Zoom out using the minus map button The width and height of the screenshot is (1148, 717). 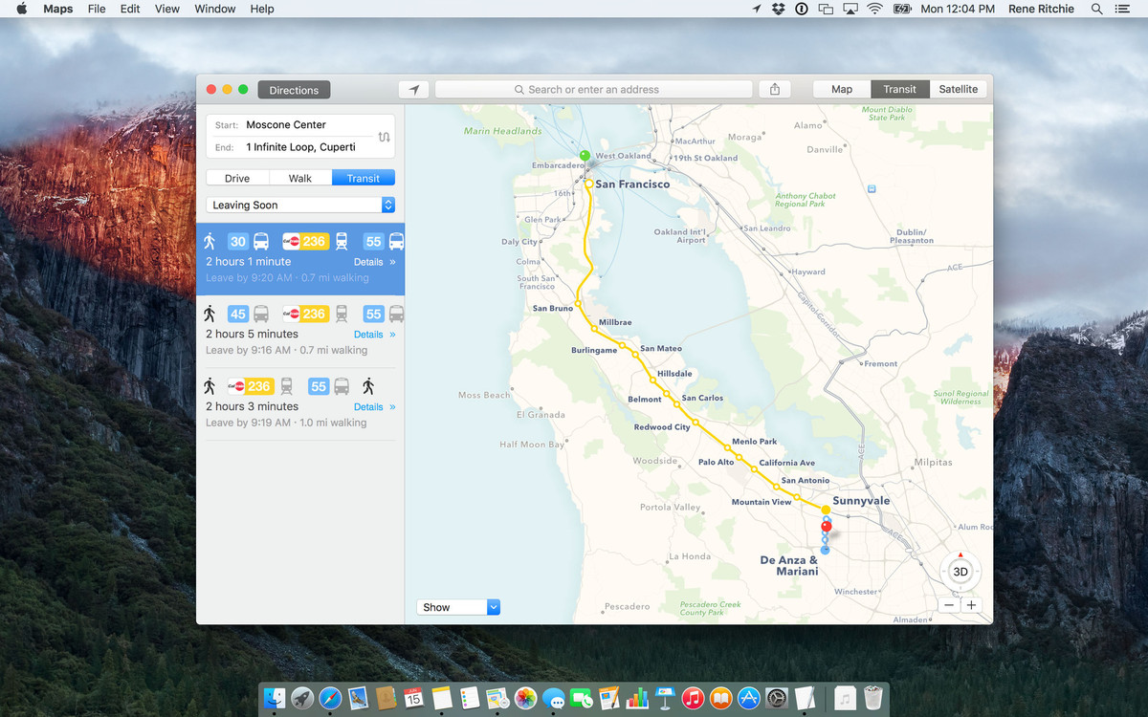[949, 605]
